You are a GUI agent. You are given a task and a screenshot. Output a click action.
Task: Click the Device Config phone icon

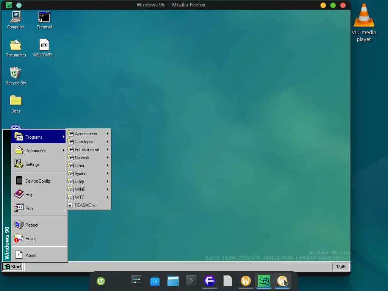pos(19,180)
